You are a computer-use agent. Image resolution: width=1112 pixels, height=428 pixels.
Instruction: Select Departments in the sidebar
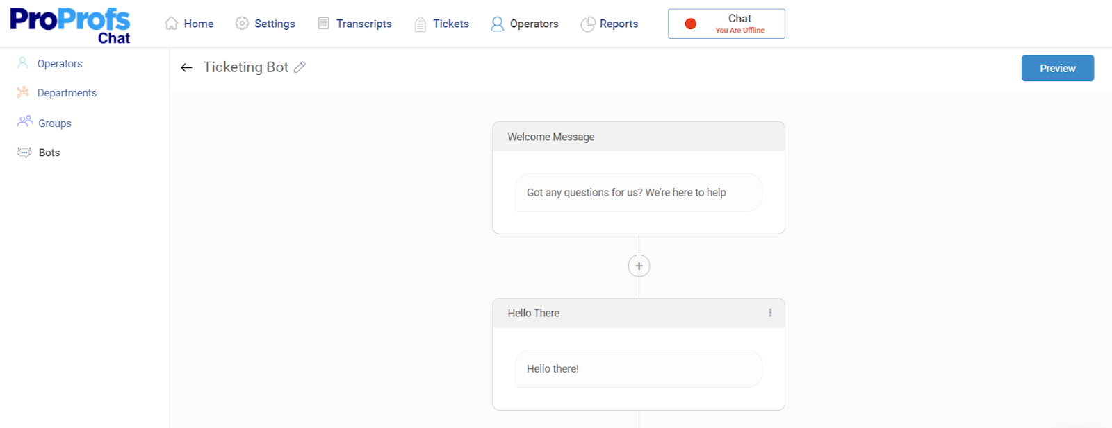click(x=67, y=93)
